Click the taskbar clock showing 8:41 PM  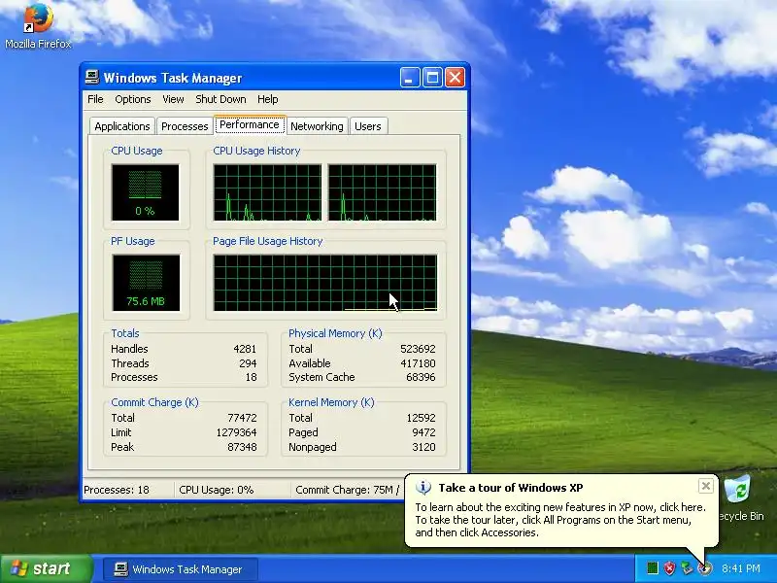(x=740, y=568)
